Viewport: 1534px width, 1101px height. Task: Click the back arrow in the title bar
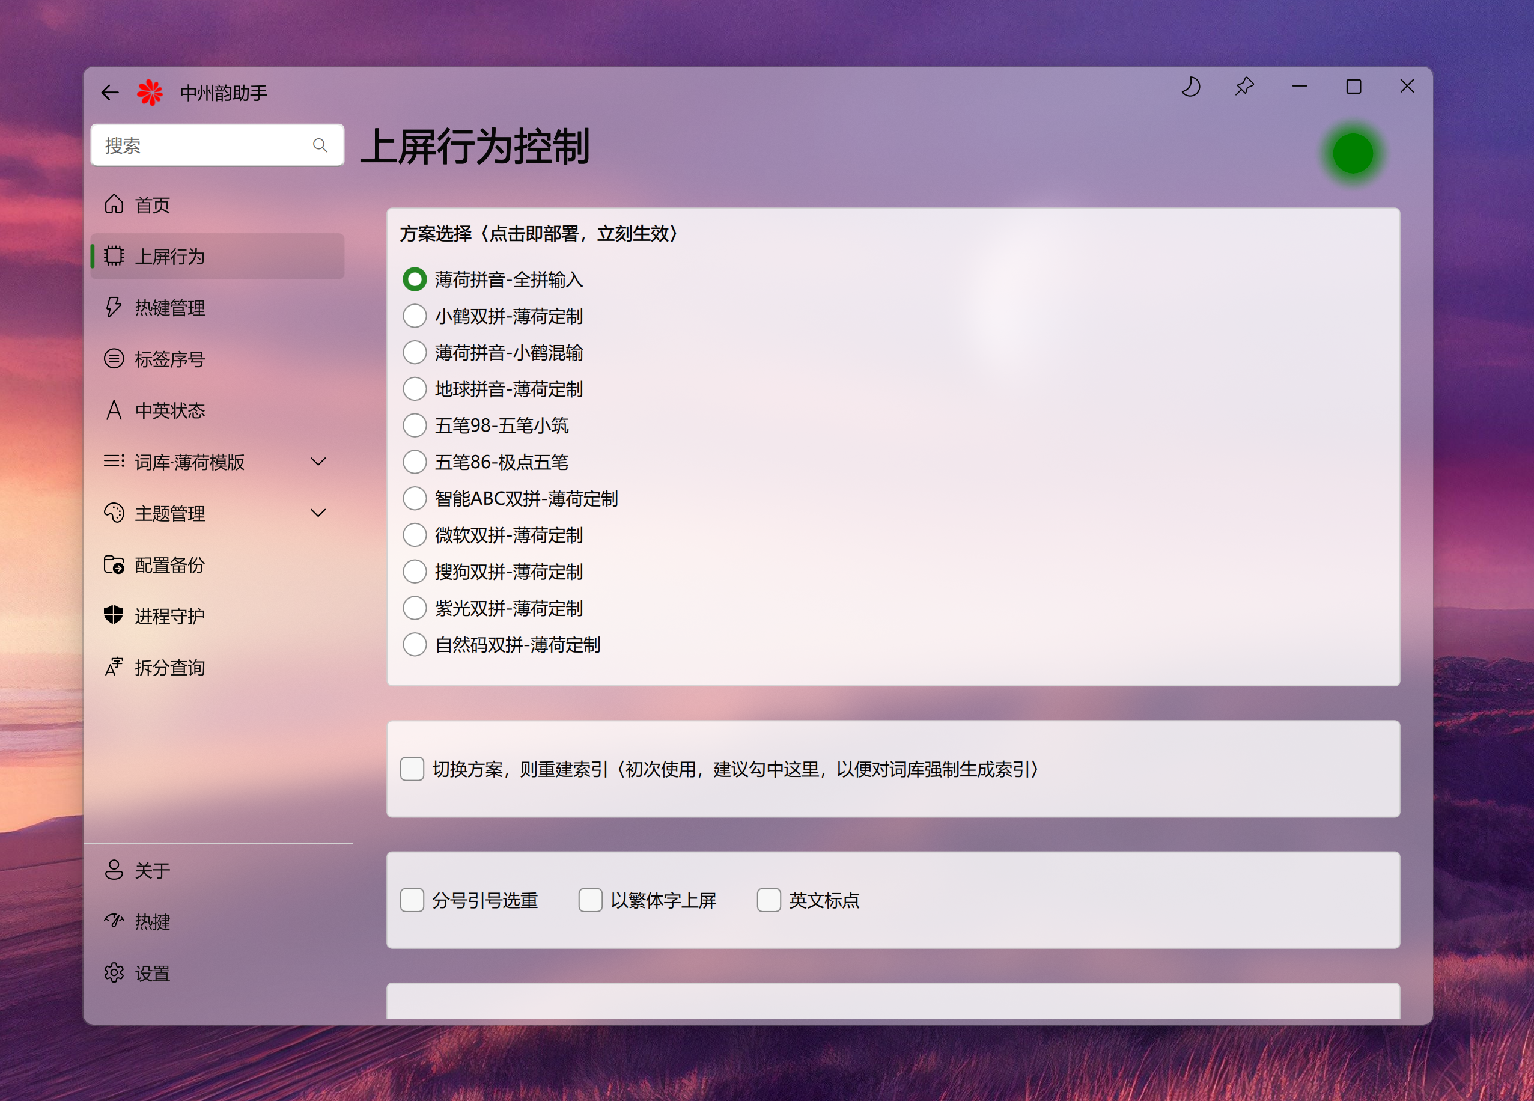pyautogui.click(x=109, y=92)
